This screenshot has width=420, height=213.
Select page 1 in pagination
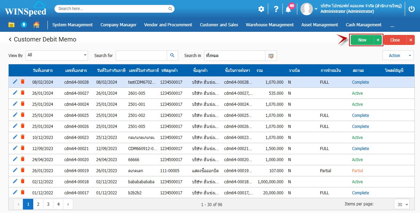coord(28,204)
